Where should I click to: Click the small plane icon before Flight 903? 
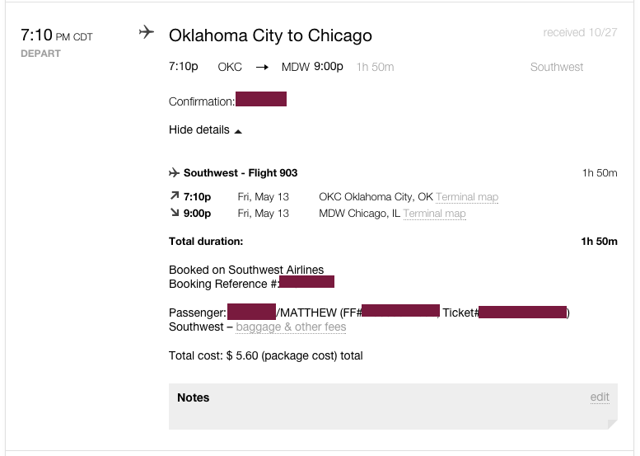tap(174, 173)
